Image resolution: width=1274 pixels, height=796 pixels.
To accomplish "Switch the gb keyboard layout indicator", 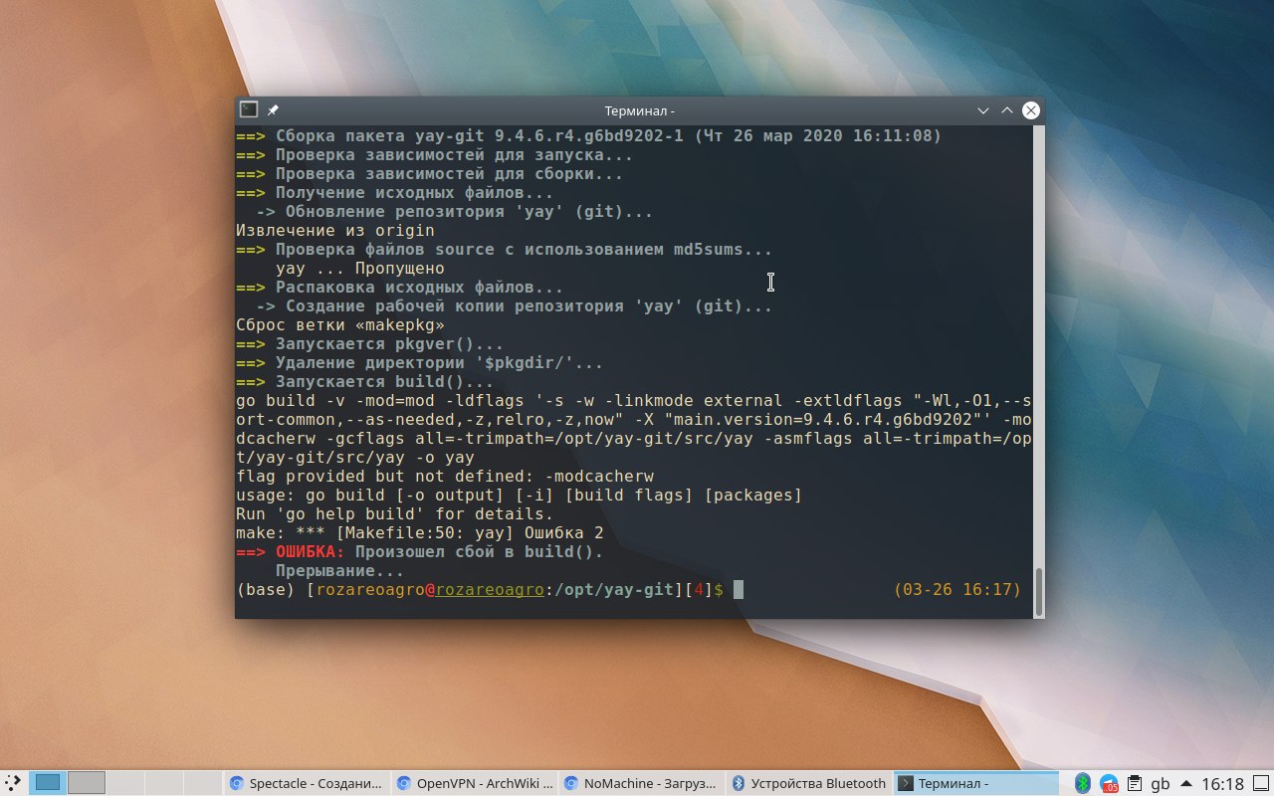I will click(x=1160, y=783).
